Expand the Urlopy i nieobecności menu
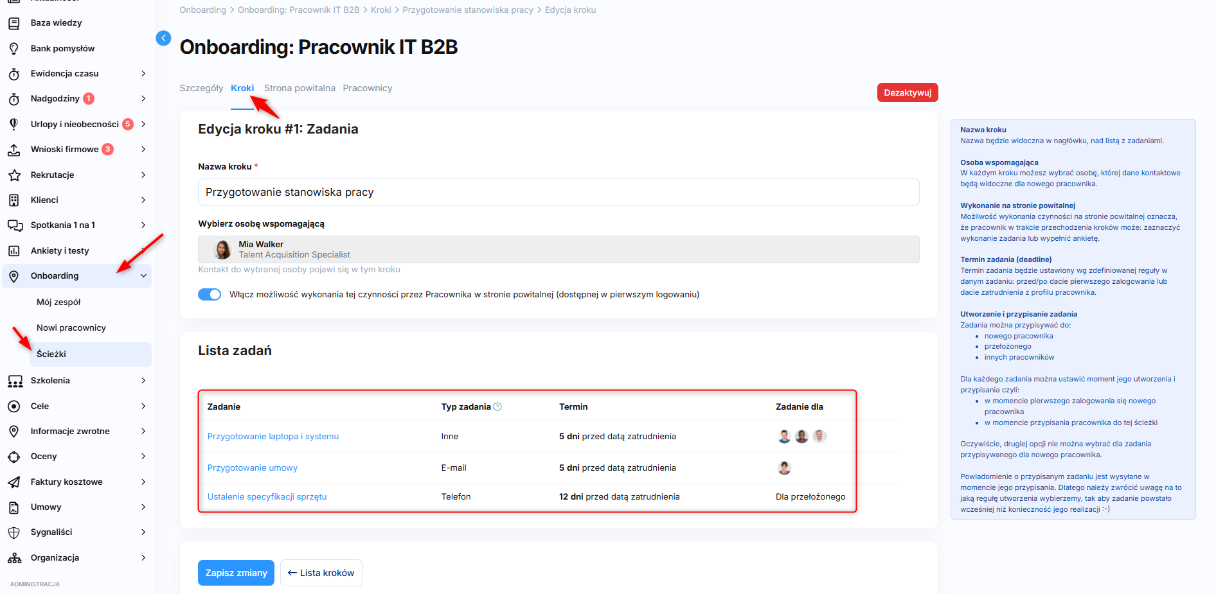Viewport: 1216px width, 594px height. [143, 124]
